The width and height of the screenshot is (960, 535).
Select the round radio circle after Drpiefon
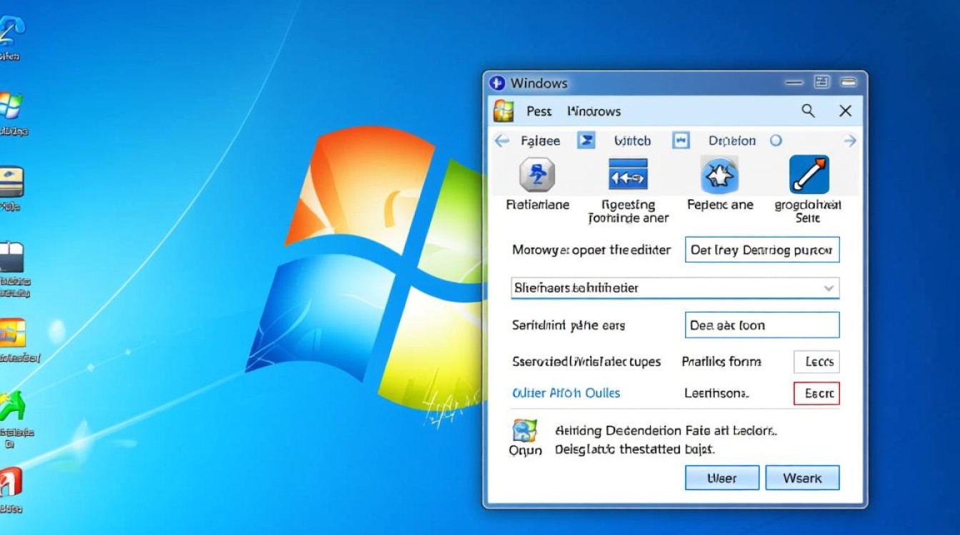[x=776, y=141]
